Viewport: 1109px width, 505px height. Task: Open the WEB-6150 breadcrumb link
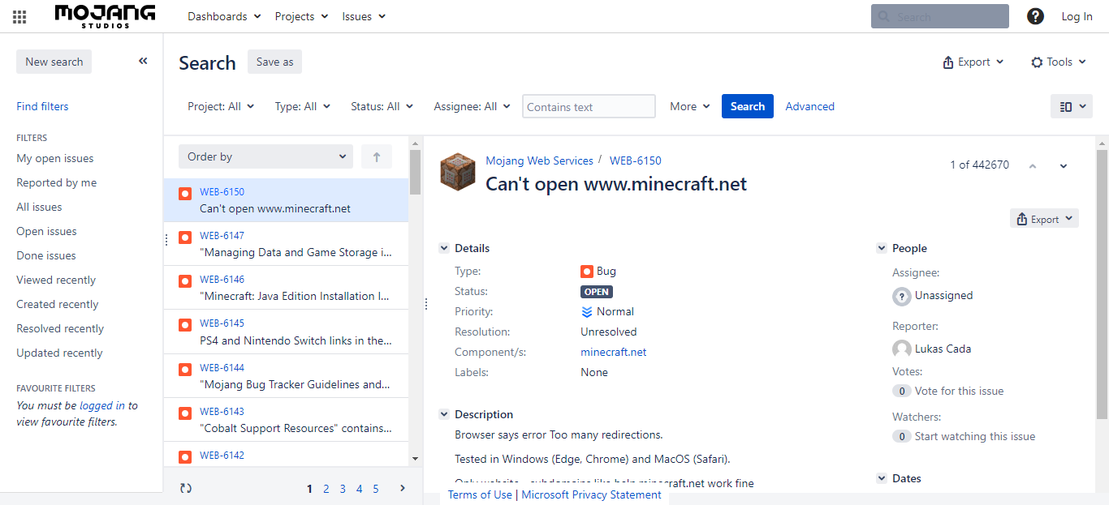point(636,160)
